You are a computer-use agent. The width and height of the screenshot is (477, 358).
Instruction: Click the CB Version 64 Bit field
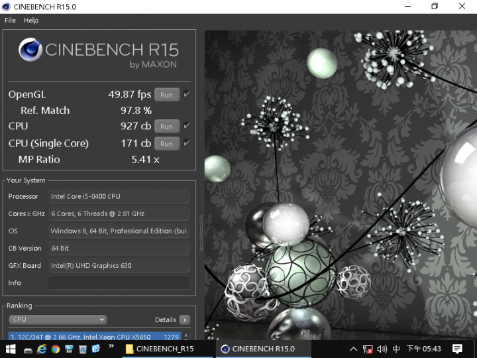point(119,248)
